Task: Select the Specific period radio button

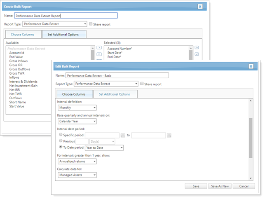Action: pyautogui.click(x=61, y=135)
